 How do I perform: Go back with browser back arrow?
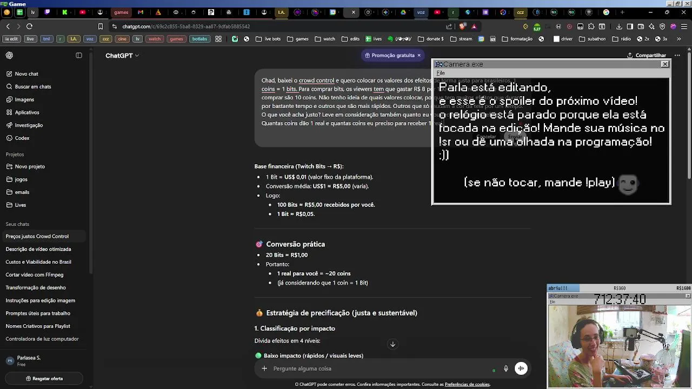click(8, 26)
